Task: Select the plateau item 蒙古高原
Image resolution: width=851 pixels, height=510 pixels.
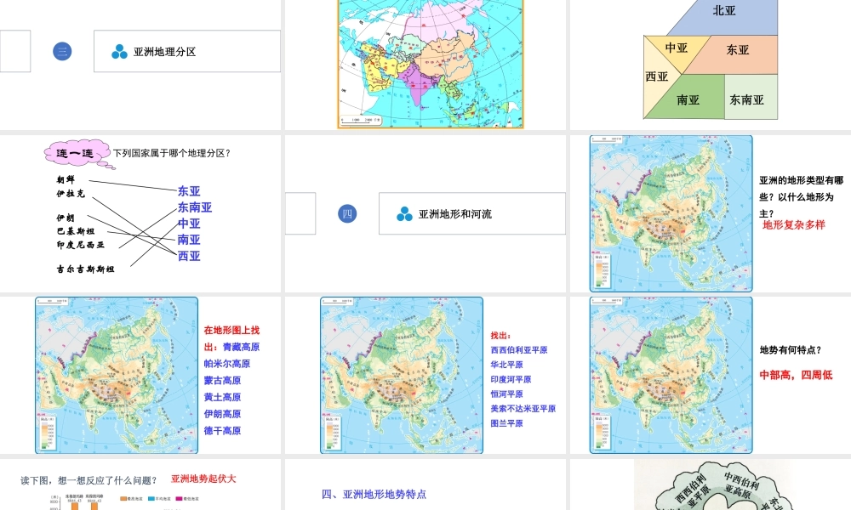Action: pos(222,381)
